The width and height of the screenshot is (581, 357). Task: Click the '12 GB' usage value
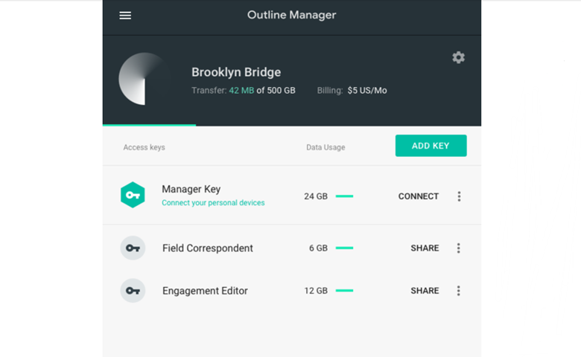tap(316, 291)
